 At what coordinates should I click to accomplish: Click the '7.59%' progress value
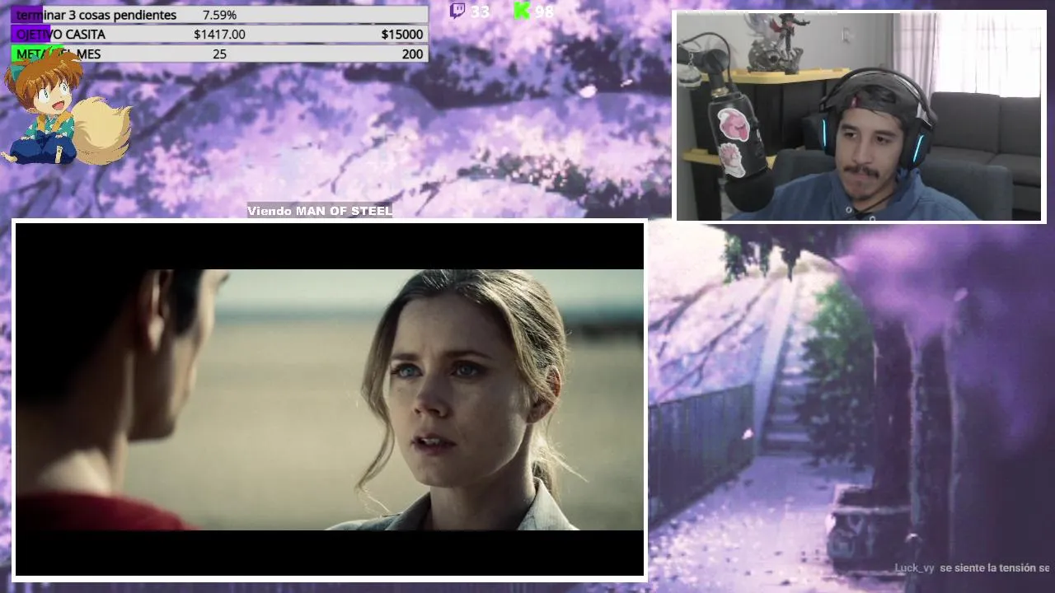pyautogui.click(x=219, y=15)
